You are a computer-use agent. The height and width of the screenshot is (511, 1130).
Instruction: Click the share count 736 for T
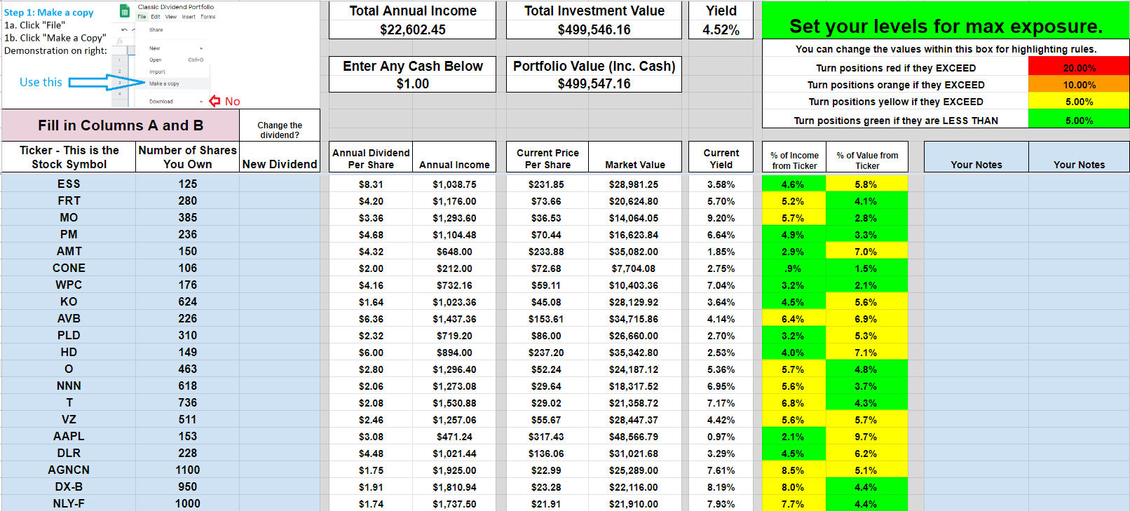(187, 402)
